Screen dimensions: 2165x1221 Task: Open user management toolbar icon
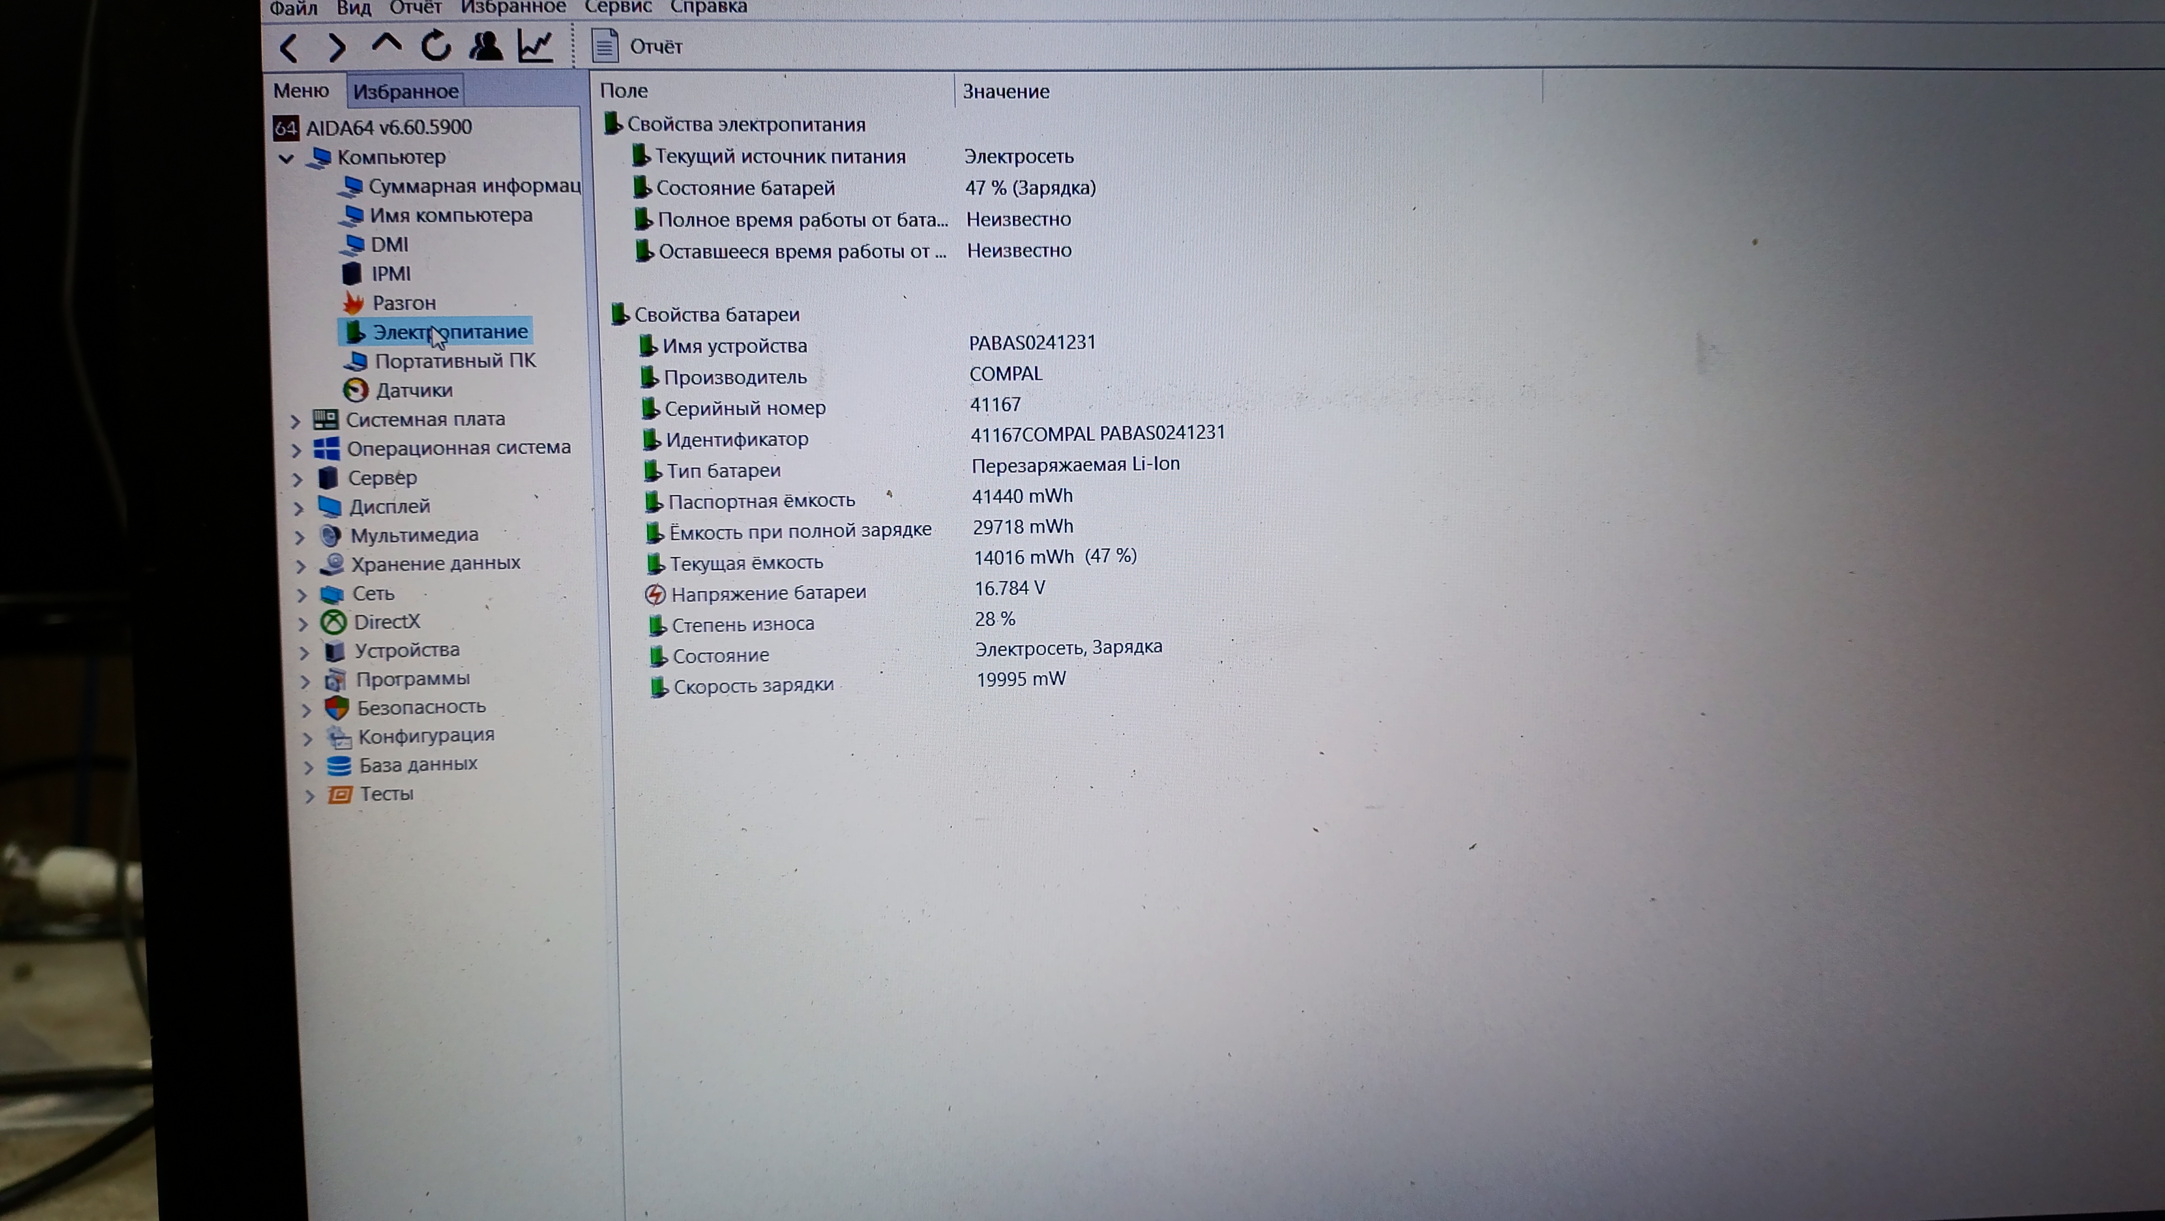485,46
